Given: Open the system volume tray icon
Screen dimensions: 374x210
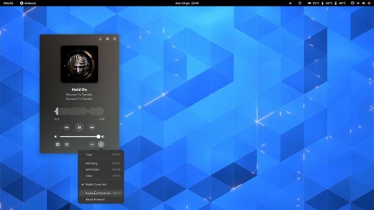Looking at the screenshot, I should (363, 3).
